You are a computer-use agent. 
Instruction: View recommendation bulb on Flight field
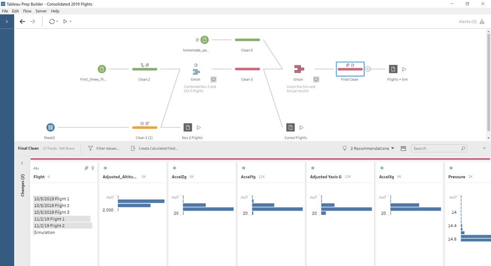click(93, 168)
